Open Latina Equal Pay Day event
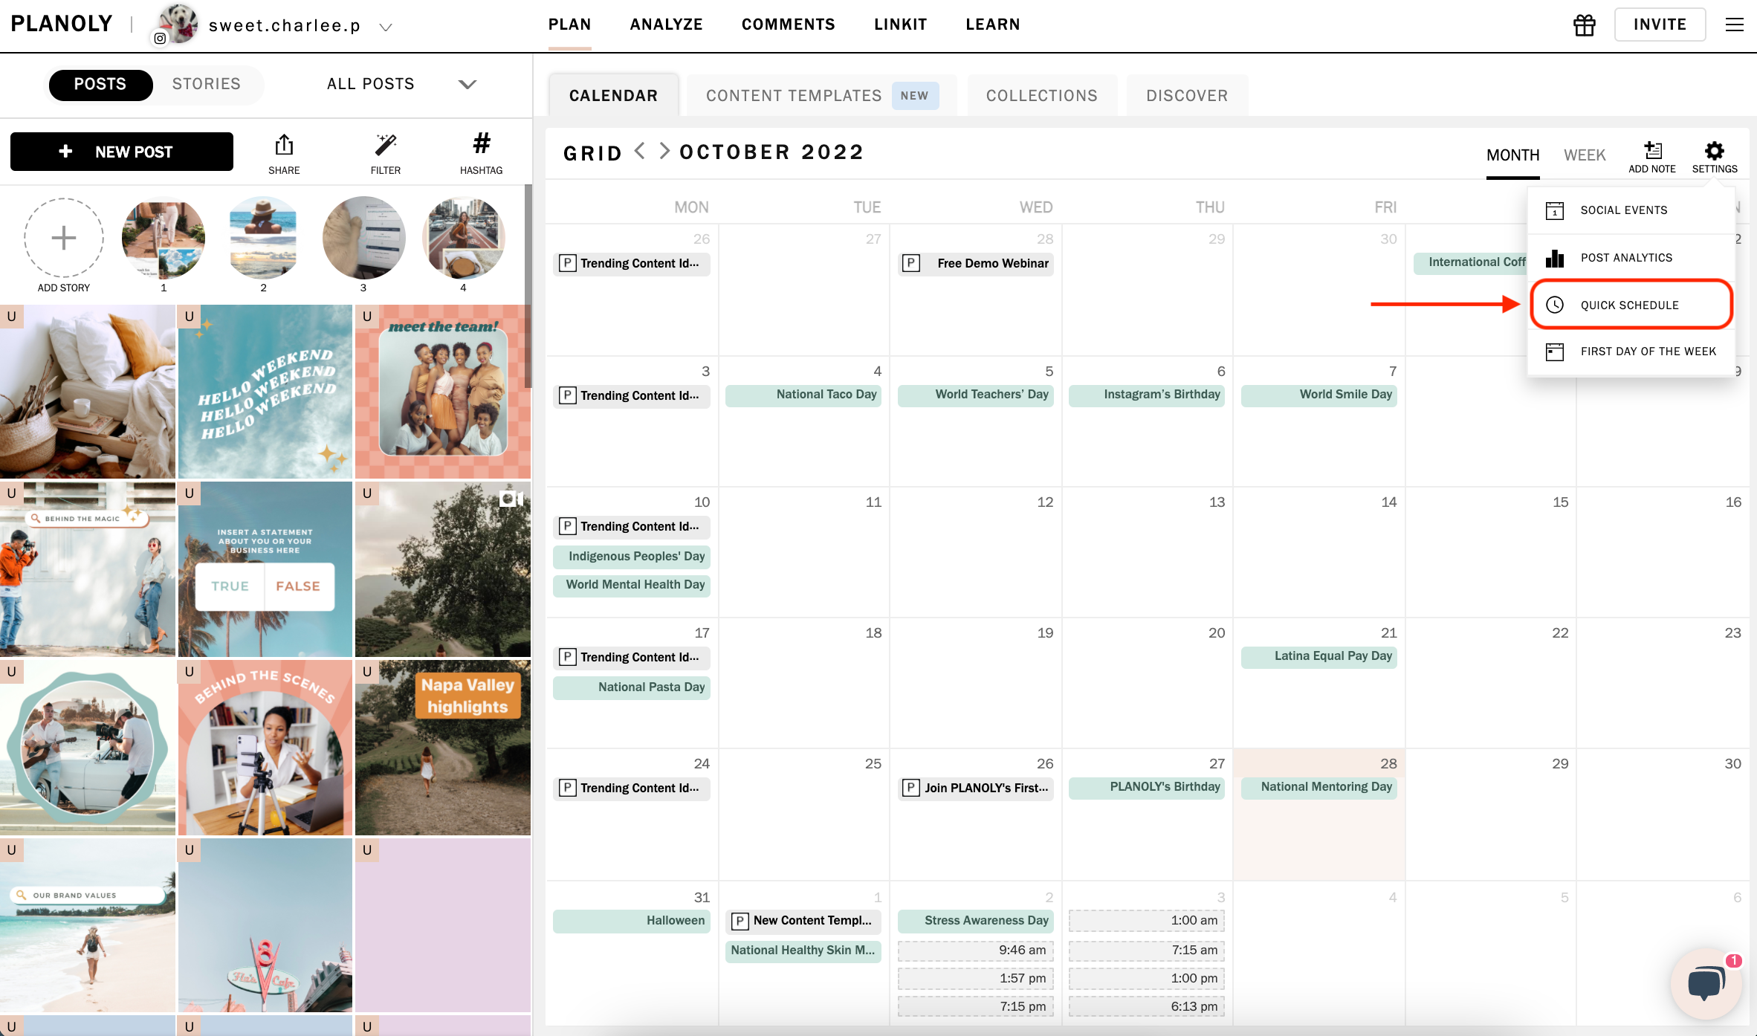 [x=1319, y=656]
